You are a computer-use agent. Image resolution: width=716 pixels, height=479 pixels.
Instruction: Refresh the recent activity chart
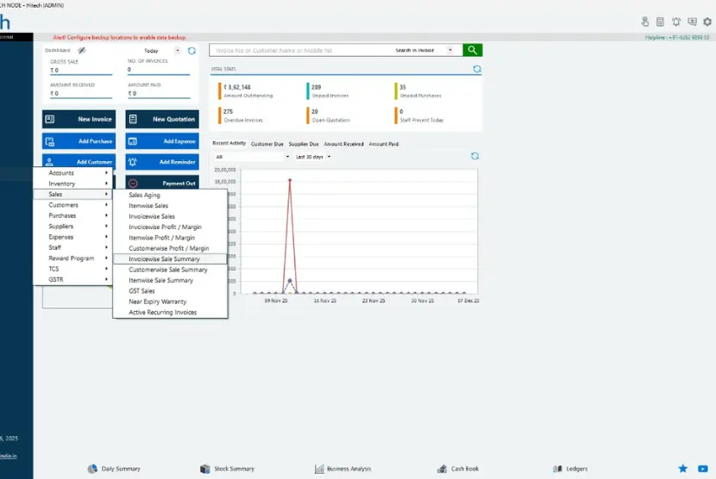tap(474, 156)
